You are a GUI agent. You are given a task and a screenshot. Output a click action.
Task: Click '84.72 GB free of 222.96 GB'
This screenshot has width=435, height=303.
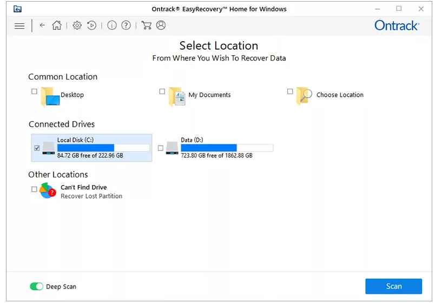(x=90, y=155)
